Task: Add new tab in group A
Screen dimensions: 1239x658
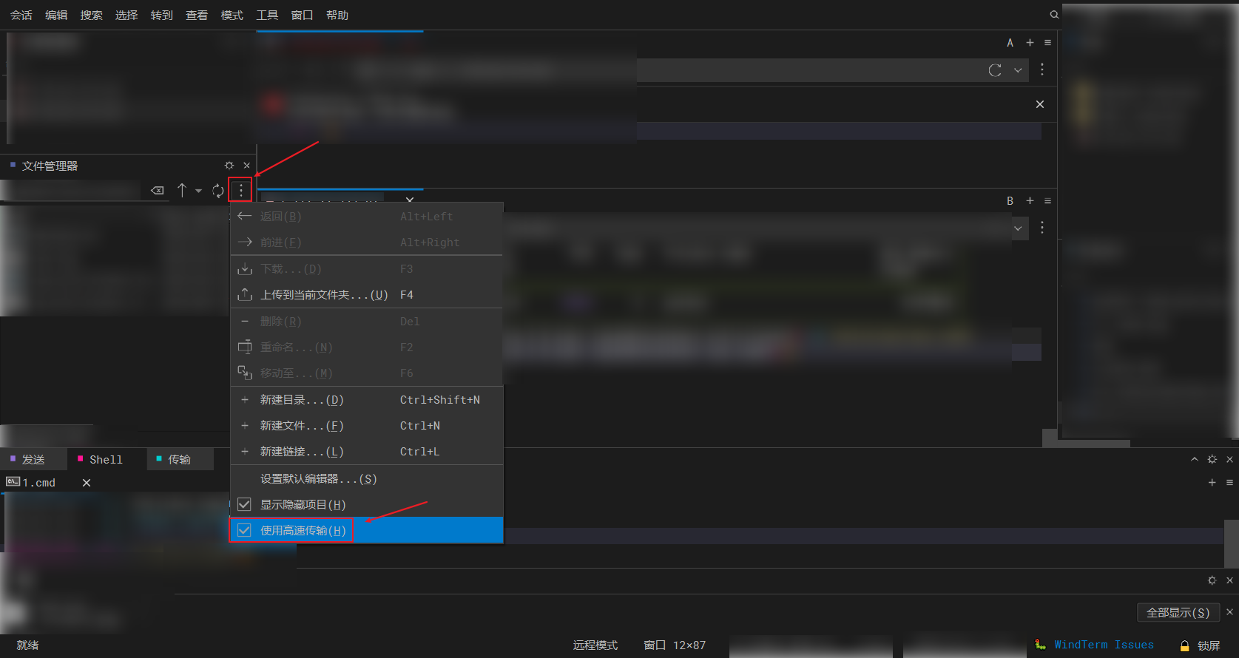Action: (x=1030, y=43)
